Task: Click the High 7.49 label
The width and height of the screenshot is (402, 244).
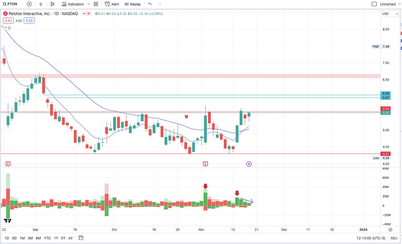Action: 381,46
